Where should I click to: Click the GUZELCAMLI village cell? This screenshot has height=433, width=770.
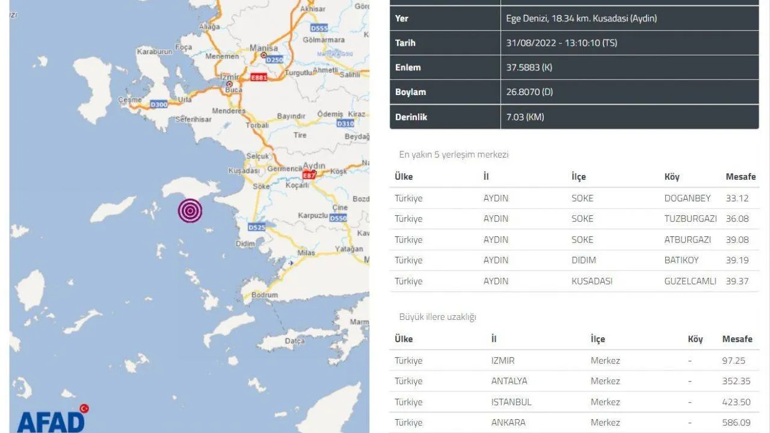(690, 281)
